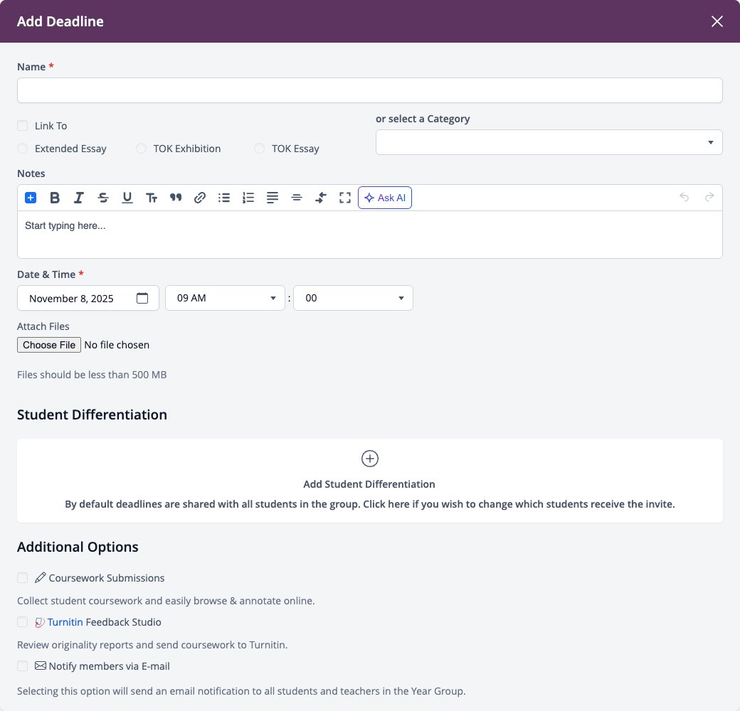
Task: Click the November 8, 2025 date field
Action: pyautogui.click(x=88, y=298)
